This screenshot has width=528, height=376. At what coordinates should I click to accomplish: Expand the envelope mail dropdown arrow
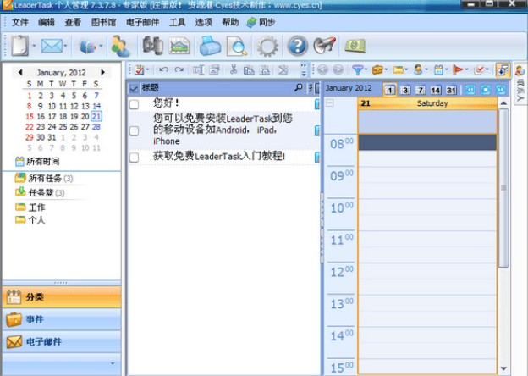(65, 47)
